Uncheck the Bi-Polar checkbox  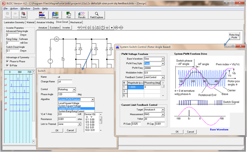(7, 65)
